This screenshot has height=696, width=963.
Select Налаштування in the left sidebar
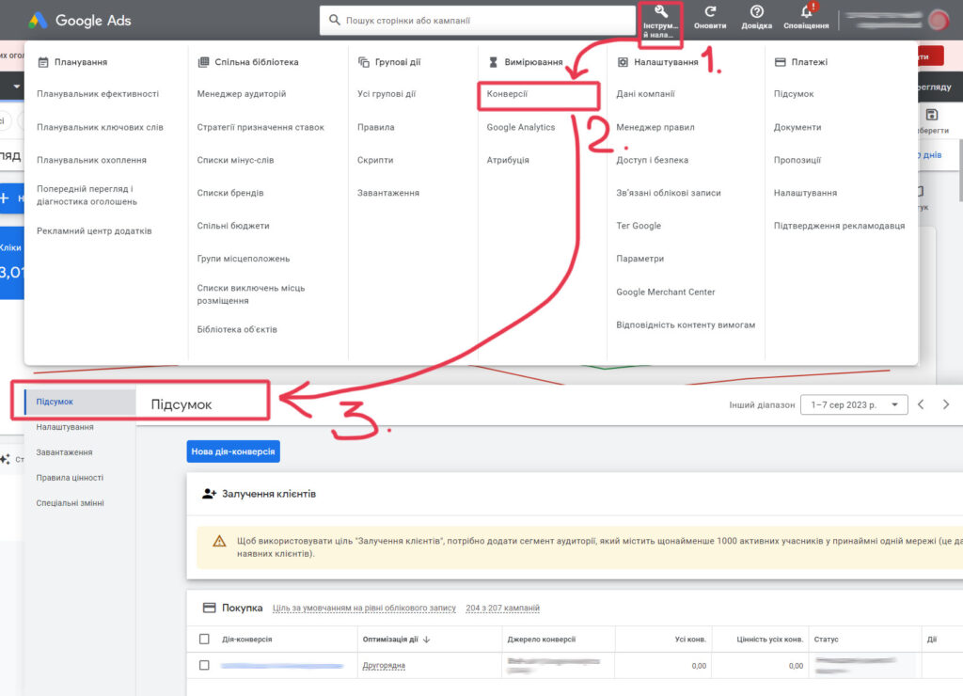tap(65, 427)
